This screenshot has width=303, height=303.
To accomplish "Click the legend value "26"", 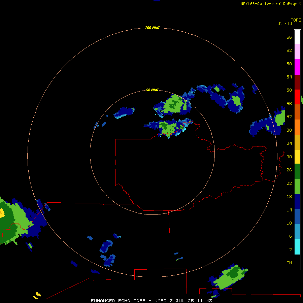I will pyautogui.click(x=289, y=170).
